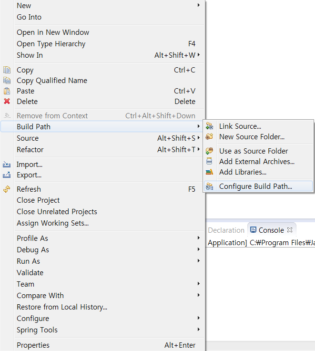This screenshot has height=351, width=315.
Task: Select Configure Build Path... option
Action: 258,186
